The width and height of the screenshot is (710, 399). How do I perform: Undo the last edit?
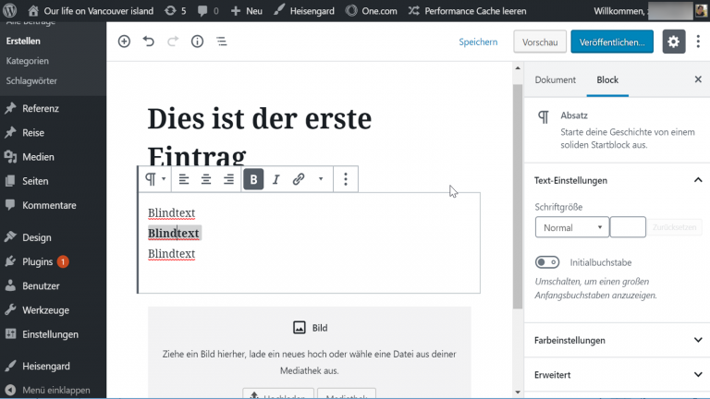coord(149,42)
